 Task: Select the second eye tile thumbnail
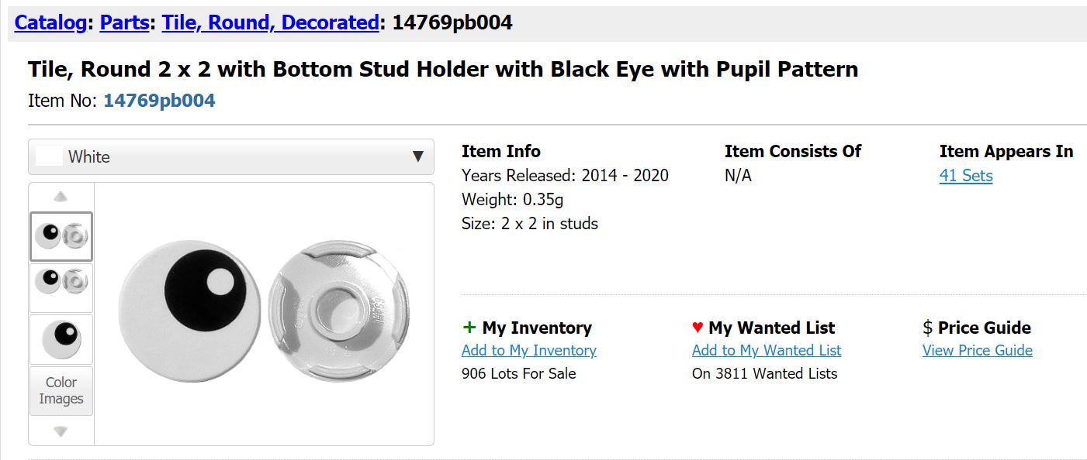61,287
